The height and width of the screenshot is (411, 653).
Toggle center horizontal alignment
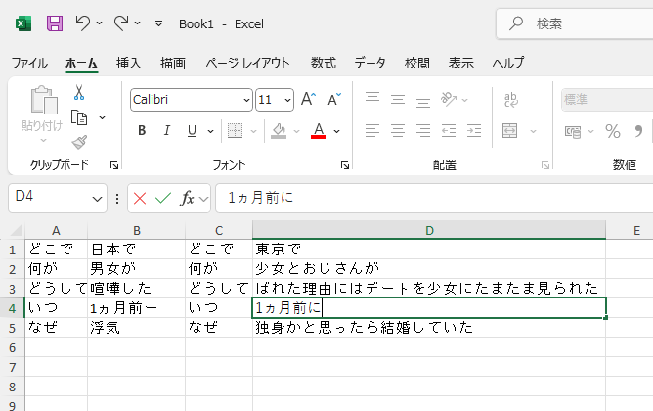(397, 131)
